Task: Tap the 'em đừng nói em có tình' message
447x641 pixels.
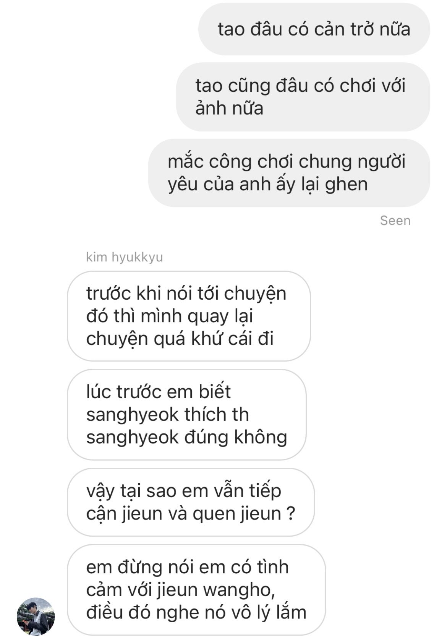Action: click(196, 590)
